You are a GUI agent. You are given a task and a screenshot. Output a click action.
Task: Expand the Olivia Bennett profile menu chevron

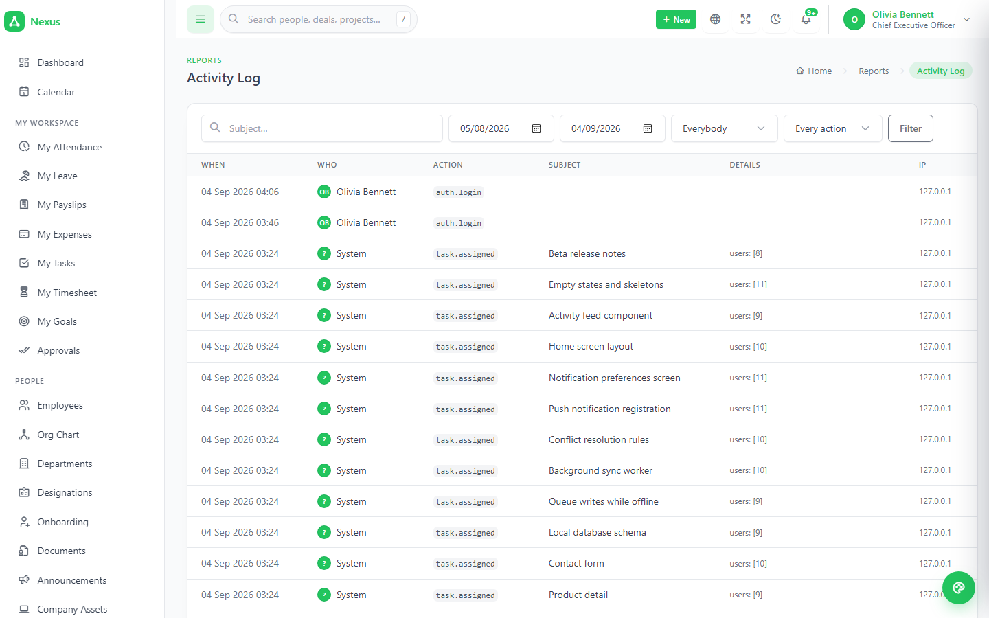coord(966,19)
